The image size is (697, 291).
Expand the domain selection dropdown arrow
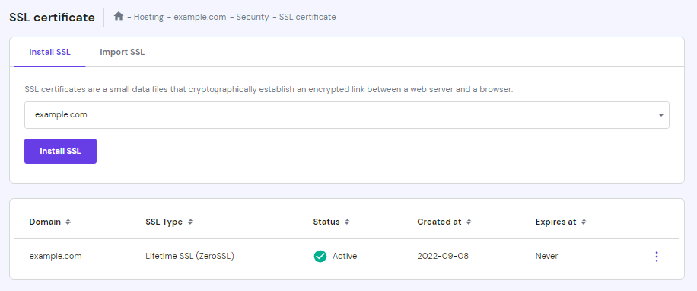pos(661,115)
